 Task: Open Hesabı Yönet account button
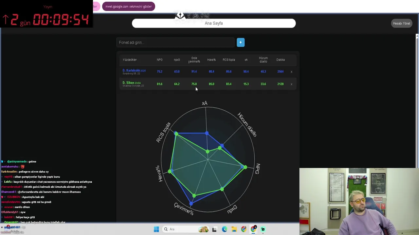402,23
